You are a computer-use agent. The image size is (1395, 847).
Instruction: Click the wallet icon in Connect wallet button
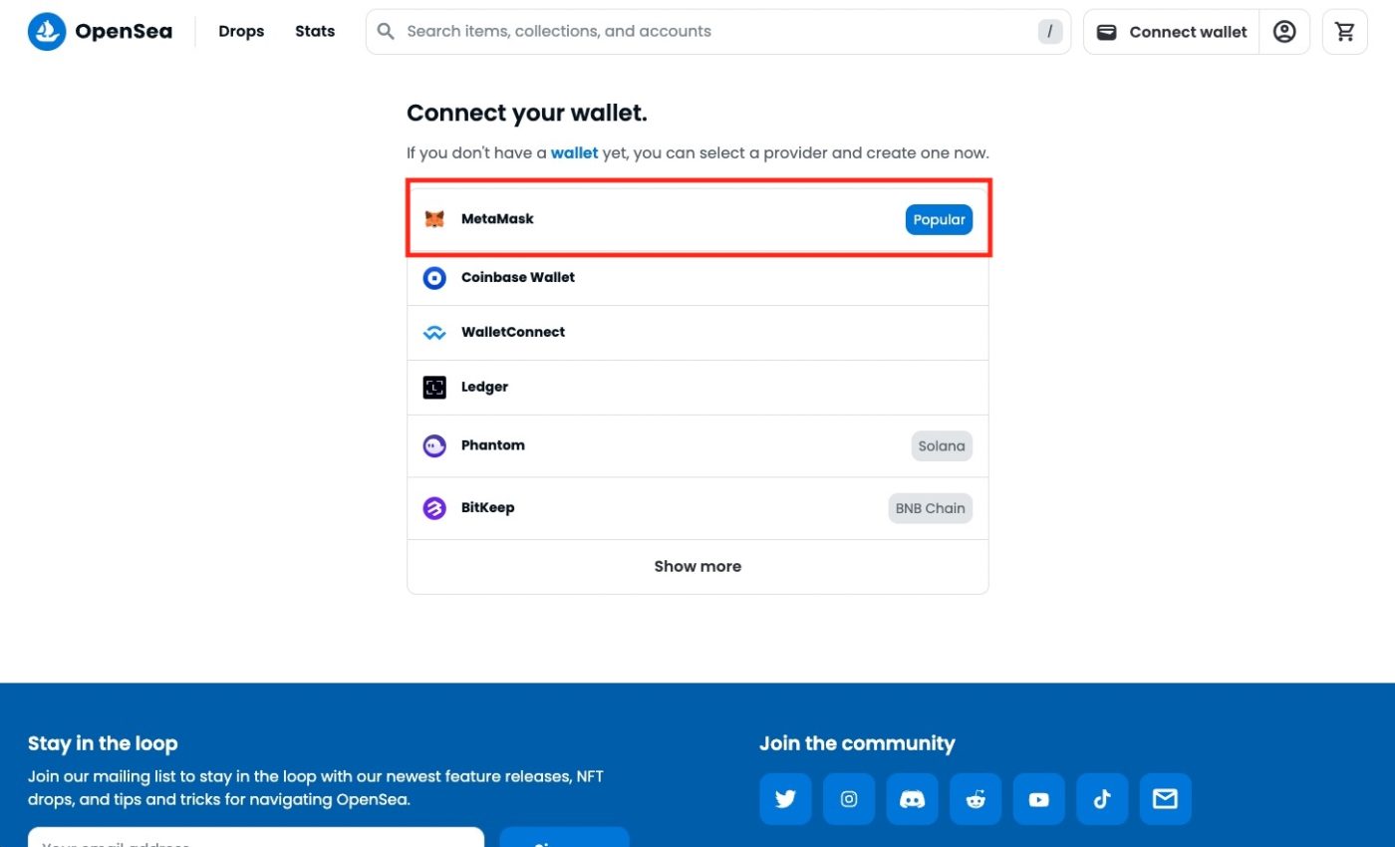pos(1106,32)
